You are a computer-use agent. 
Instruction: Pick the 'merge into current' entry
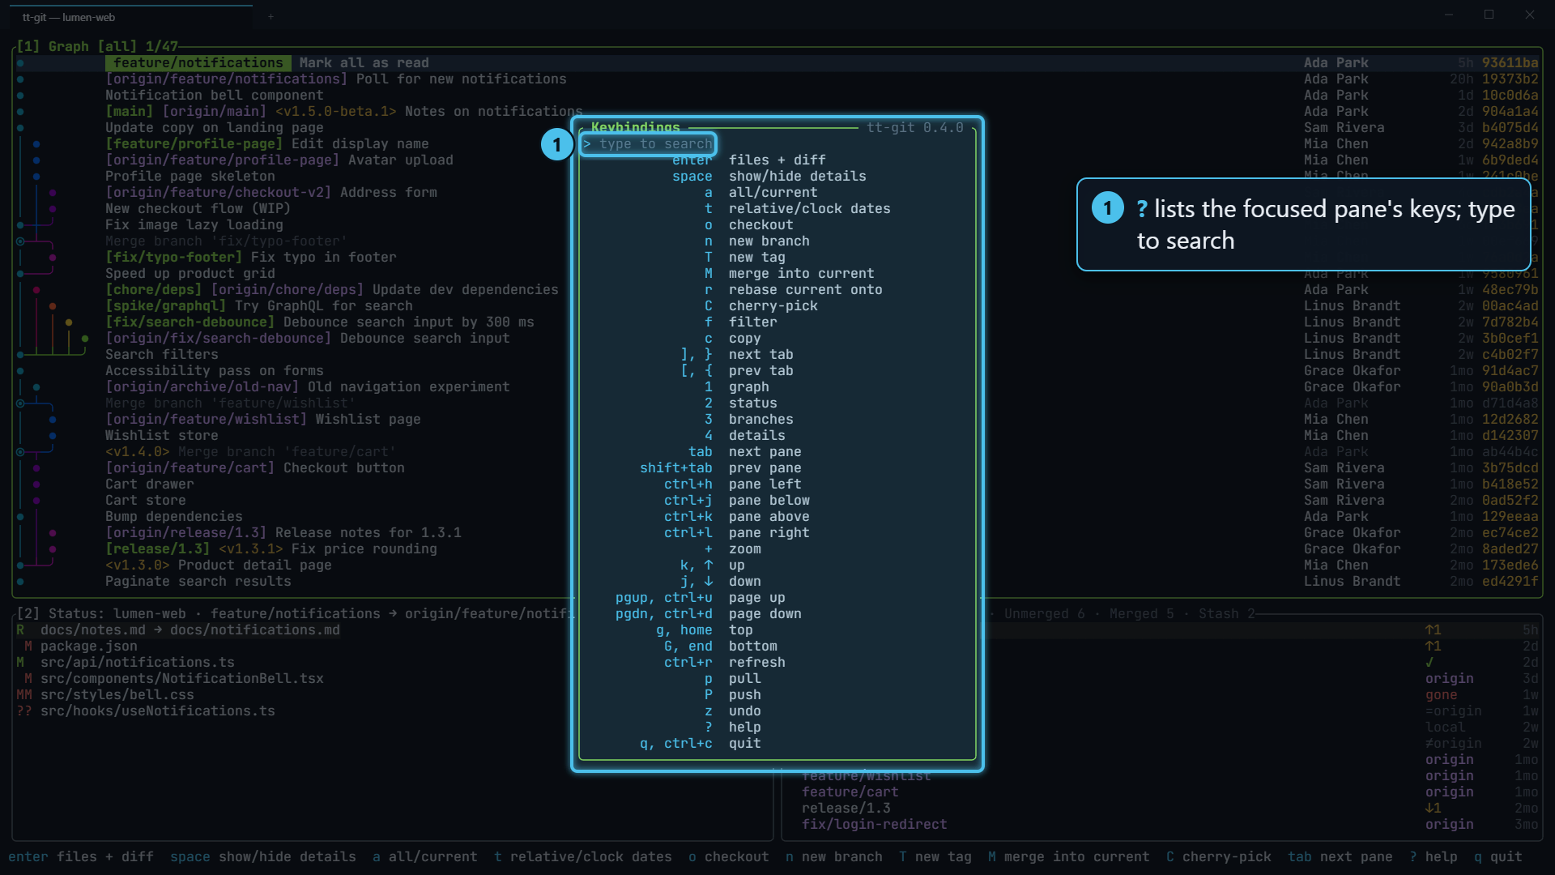click(x=777, y=274)
